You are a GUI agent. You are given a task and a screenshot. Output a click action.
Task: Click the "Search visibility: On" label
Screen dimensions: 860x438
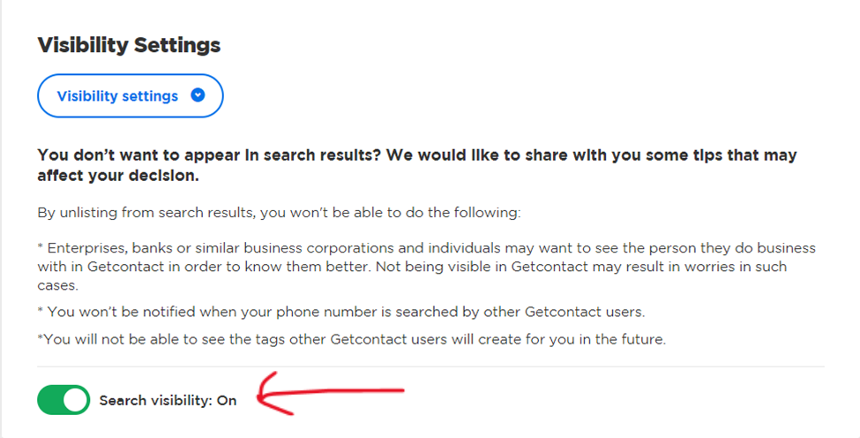pos(168,401)
